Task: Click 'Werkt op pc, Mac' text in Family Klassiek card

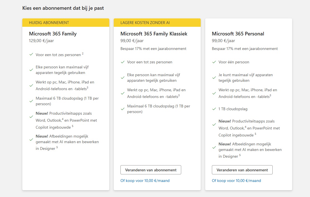Action: 156,93
